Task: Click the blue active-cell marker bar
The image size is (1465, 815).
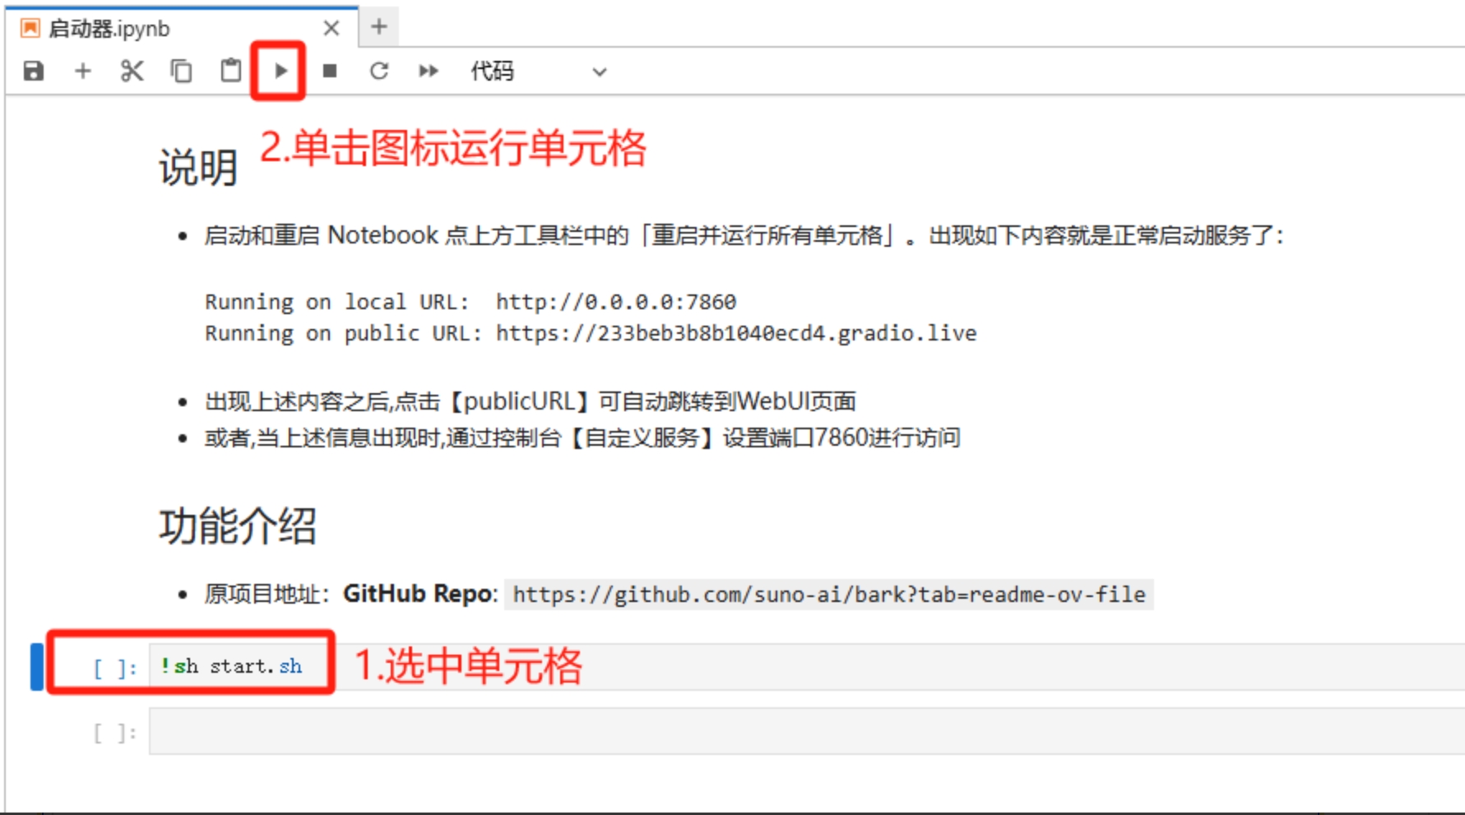Action: 36,666
